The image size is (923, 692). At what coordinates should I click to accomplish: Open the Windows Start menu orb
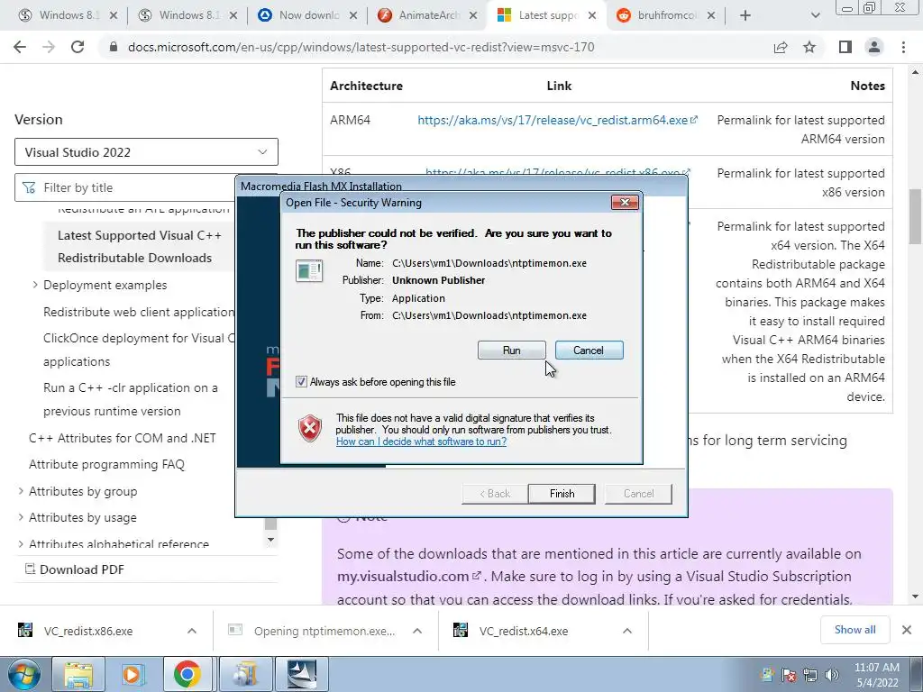(23, 674)
